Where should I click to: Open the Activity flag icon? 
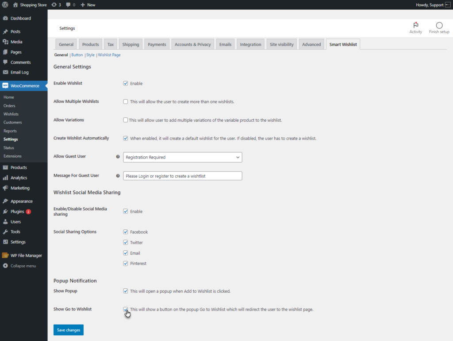(415, 26)
